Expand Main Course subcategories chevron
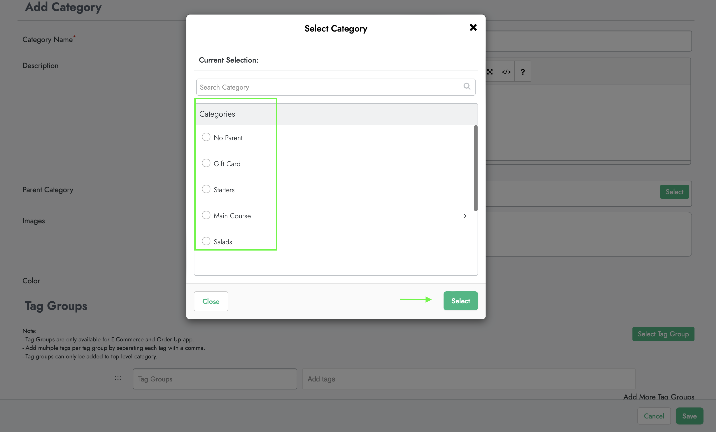Screen dimensions: 716x432 (465, 216)
